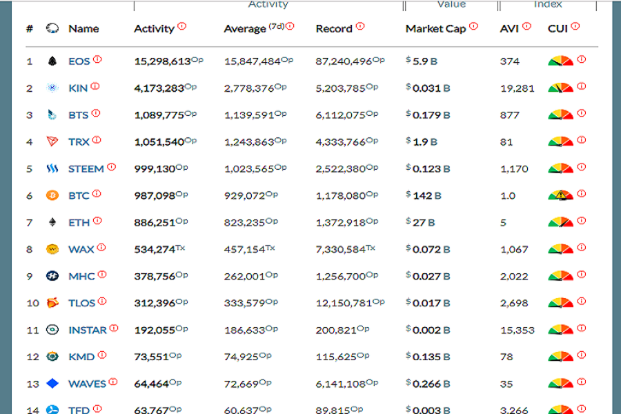This screenshot has width=621, height=414.
Task: Click the coin logo column header icon
Action: pyautogui.click(x=52, y=28)
